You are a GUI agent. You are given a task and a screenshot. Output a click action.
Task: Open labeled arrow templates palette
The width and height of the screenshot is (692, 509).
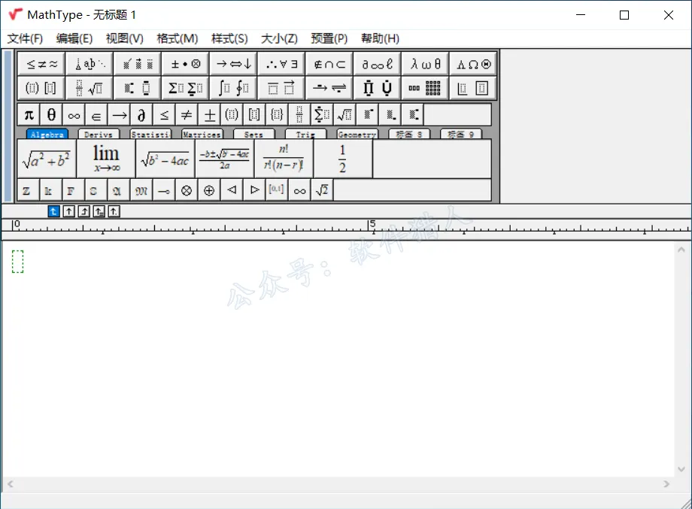pyautogui.click(x=329, y=88)
